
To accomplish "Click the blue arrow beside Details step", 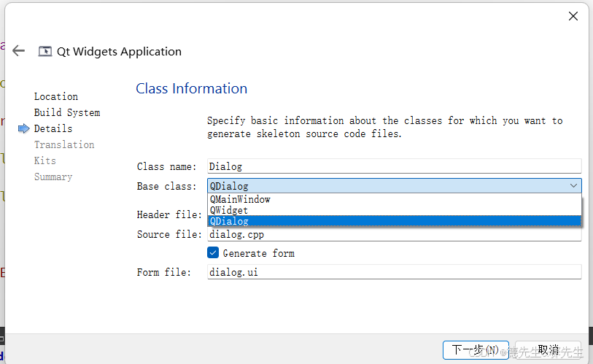I will 24,128.
